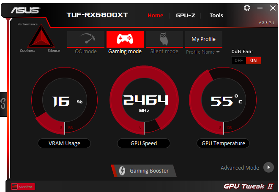Viewport: 279px width, 192px height.
Task: Open the GPU-Z tab
Action: click(x=186, y=16)
